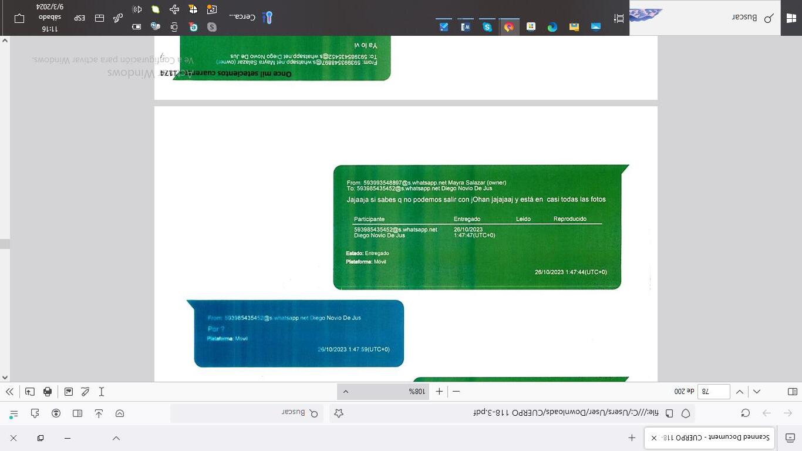Open Firefox View button beside the tabs
Viewport: 802px width, 451px height.
[790, 438]
